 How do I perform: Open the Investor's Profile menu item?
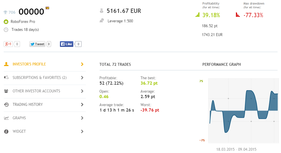point(29,64)
